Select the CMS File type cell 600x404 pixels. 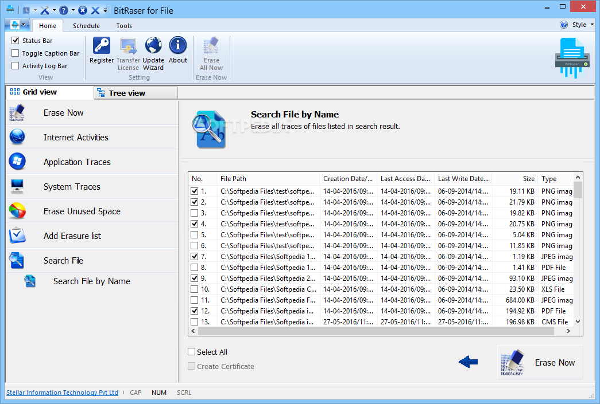click(x=555, y=322)
